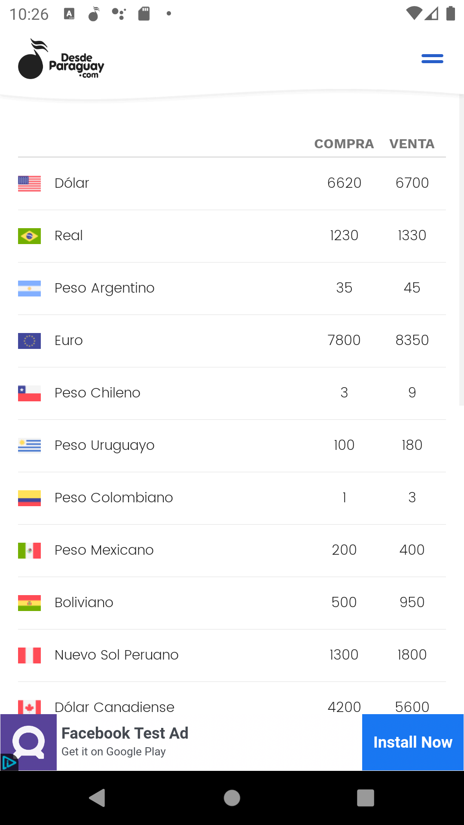Image resolution: width=464 pixels, height=825 pixels.
Task: Tap the Uruguay flag icon
Action: pos(29,446)
